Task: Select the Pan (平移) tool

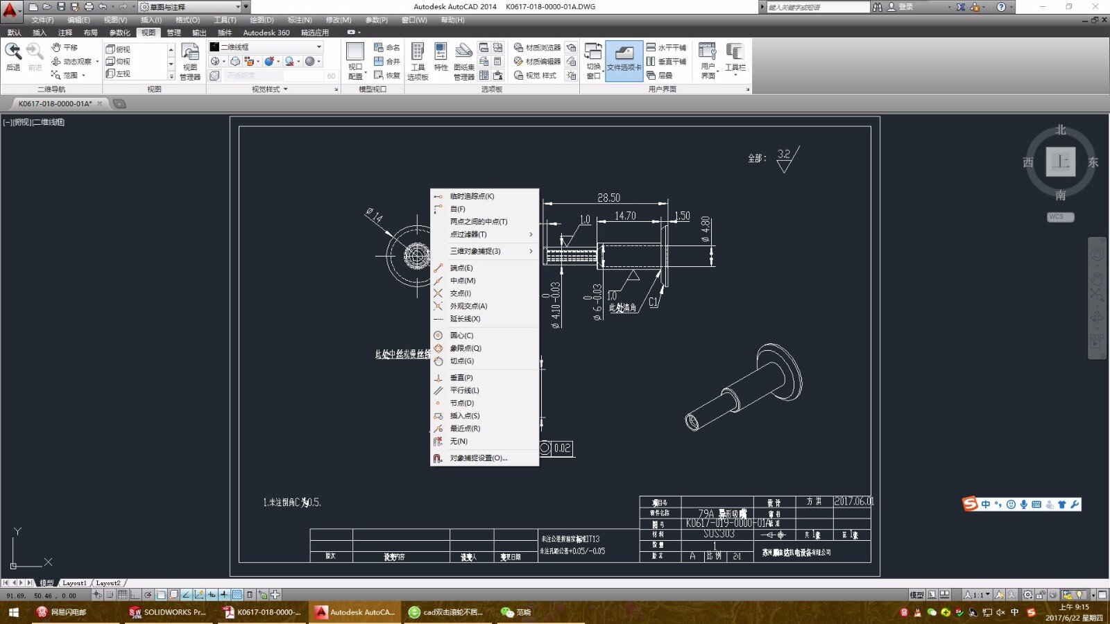Action: click(x=65, y=47)
